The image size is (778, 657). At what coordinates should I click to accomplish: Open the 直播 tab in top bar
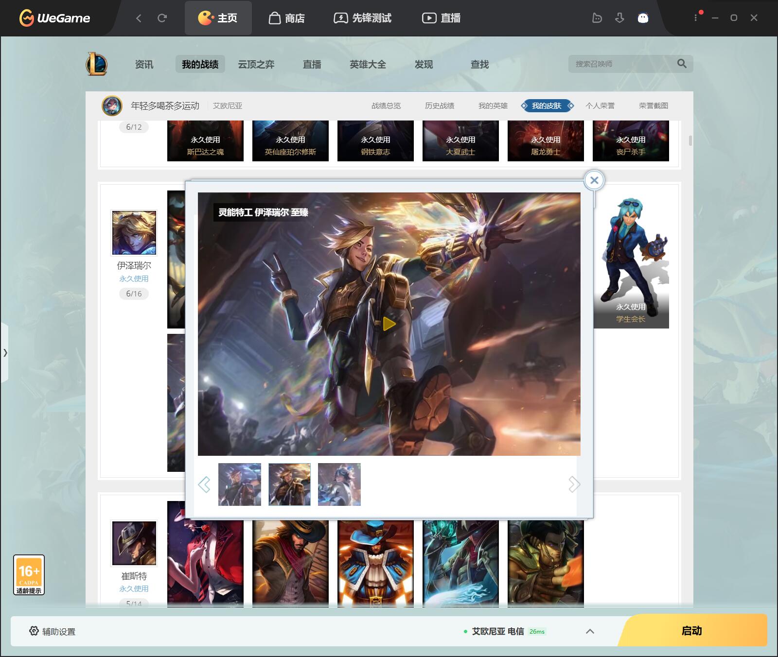442,18
